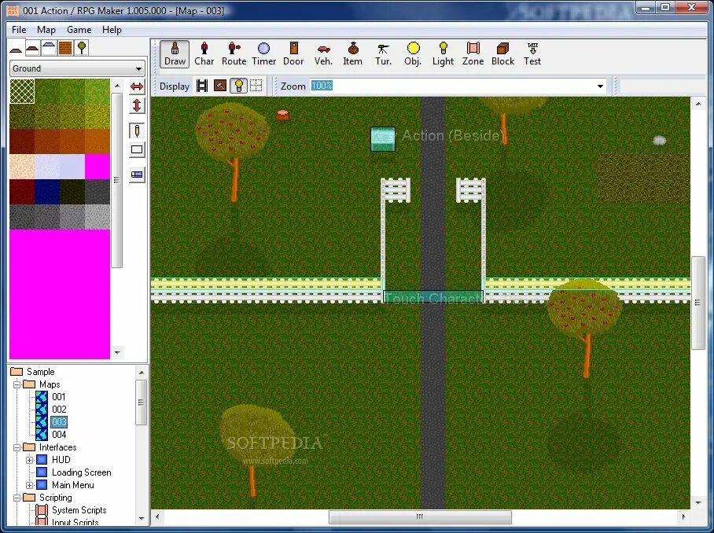Click the Touch Character zone on map
Viewport: 714px width, 533px height.
[433, 297]
